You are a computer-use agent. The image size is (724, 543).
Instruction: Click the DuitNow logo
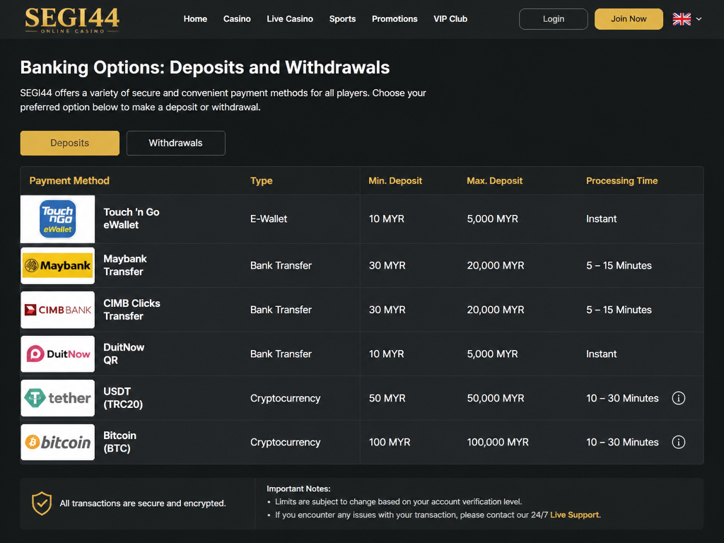coord(58,354)
